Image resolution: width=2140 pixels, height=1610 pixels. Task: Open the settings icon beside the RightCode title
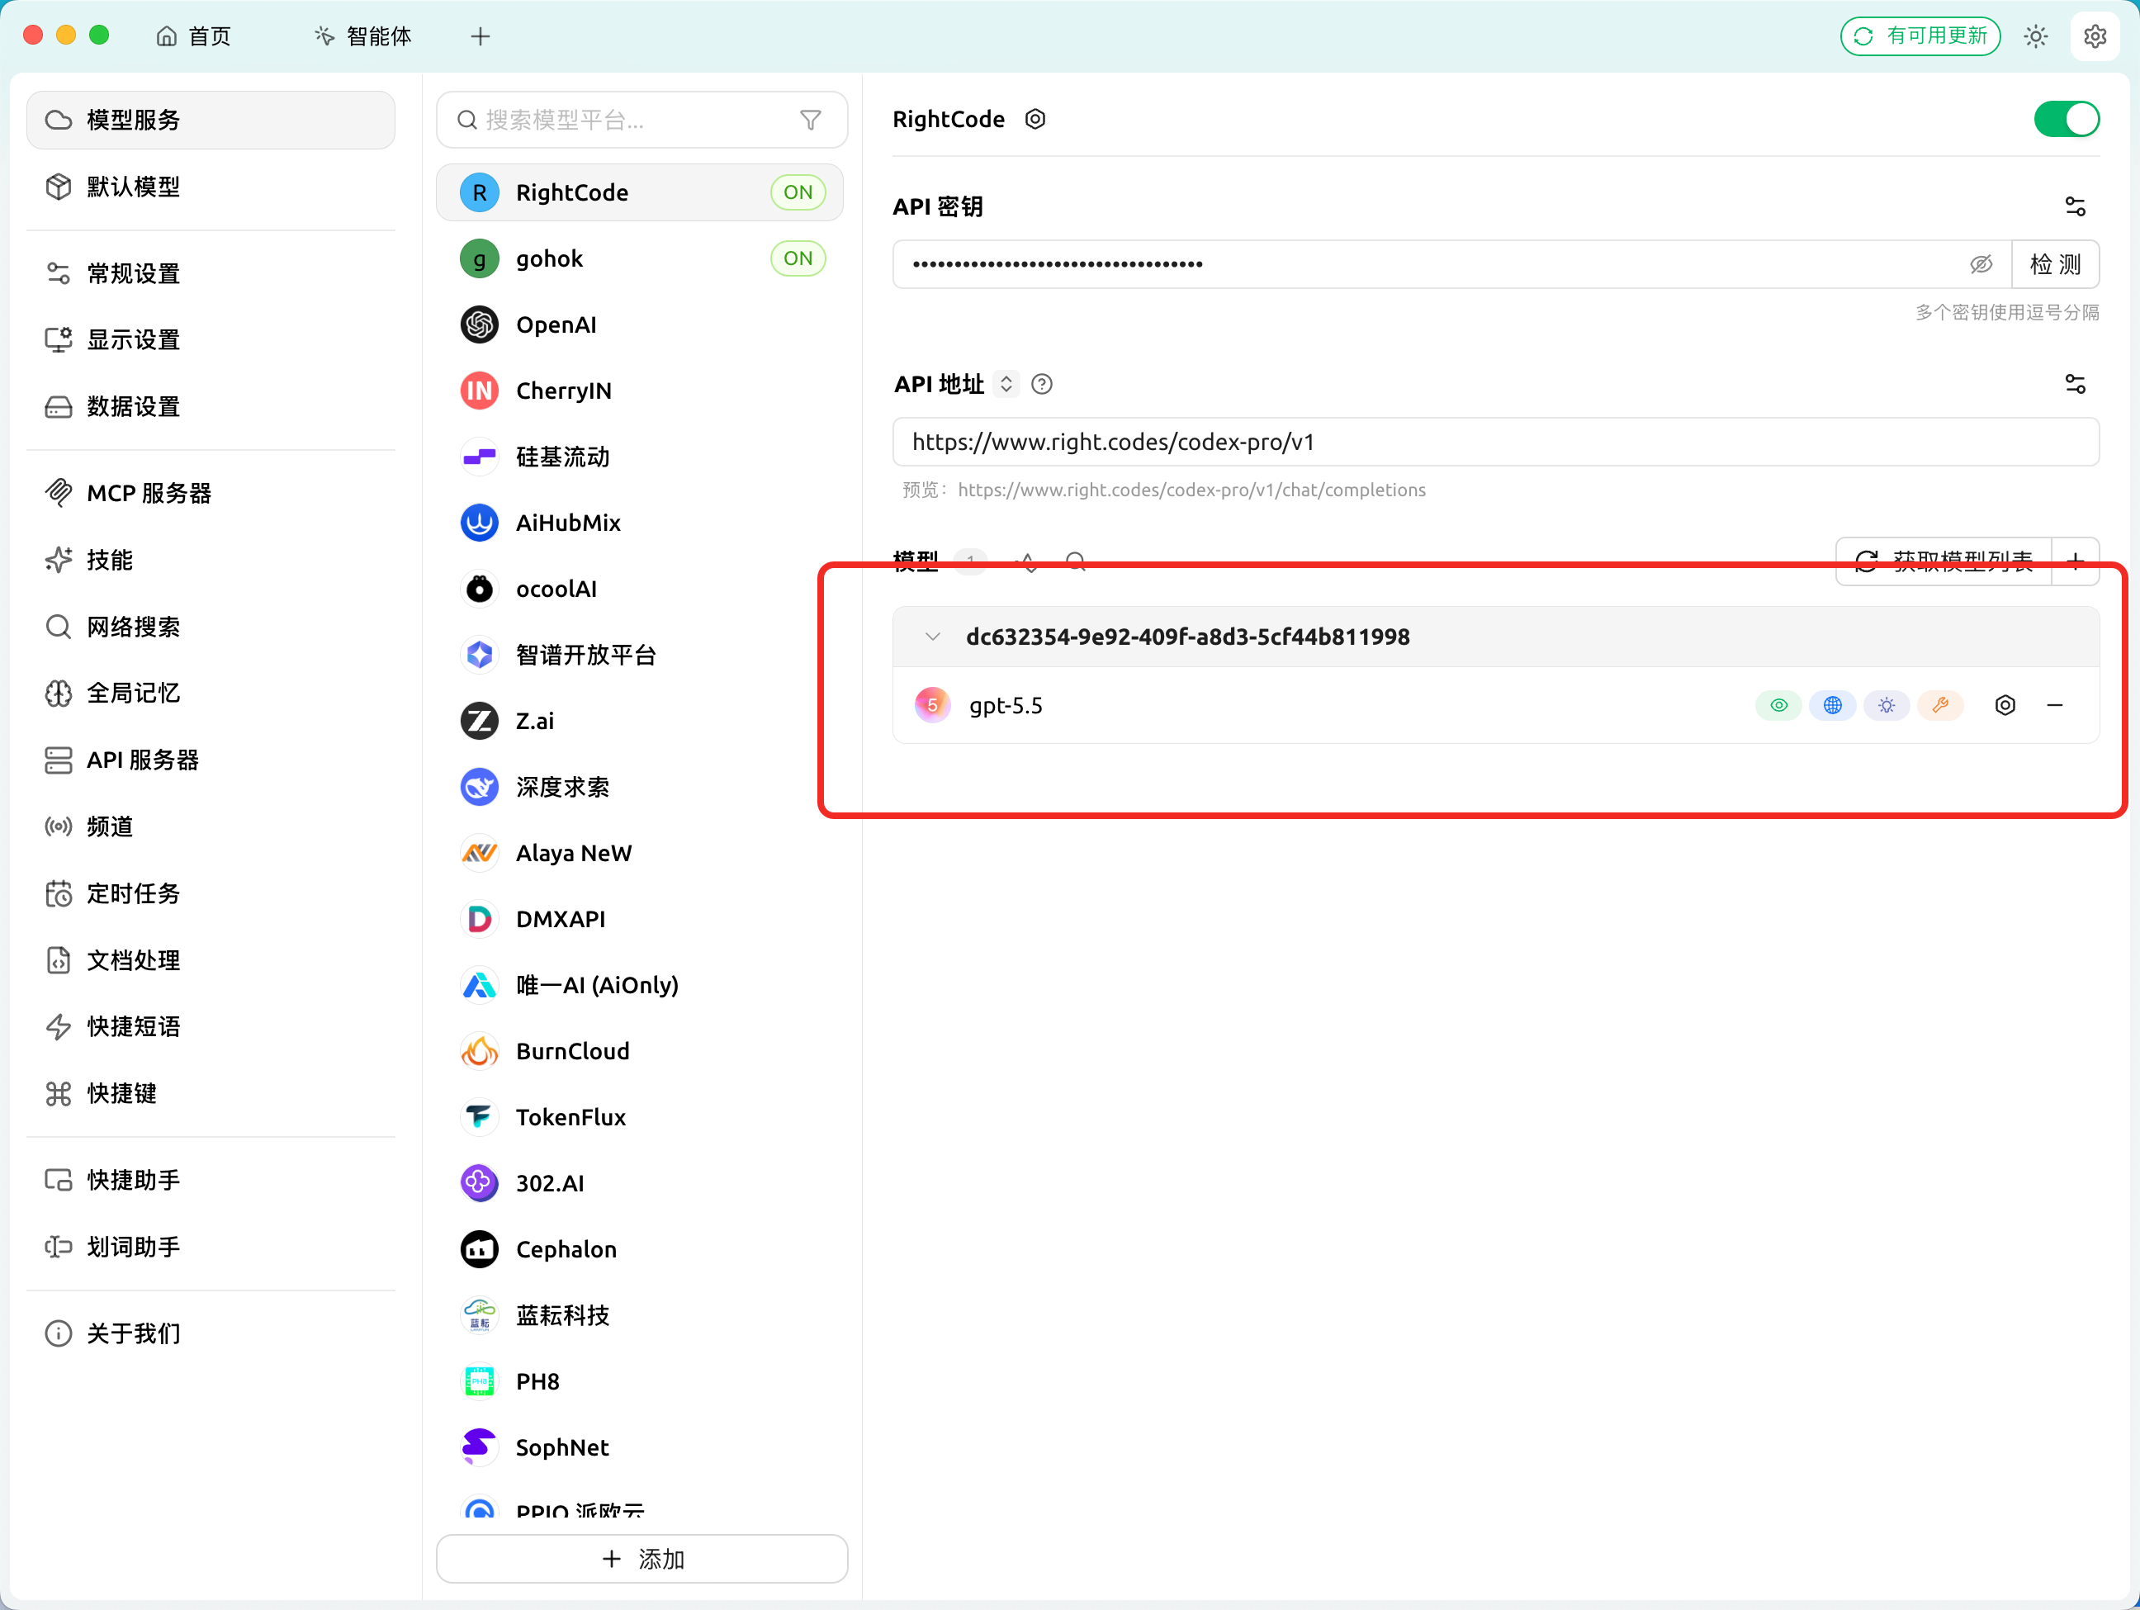(1035, 119)
